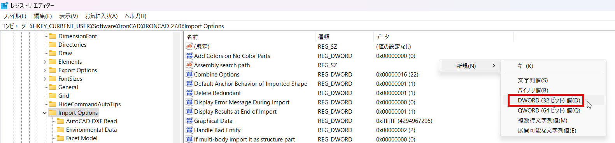The image size is (615, 143).
Task: Click the (既定) default value icon
Action: pyautogui.click(x=189, y=46)
